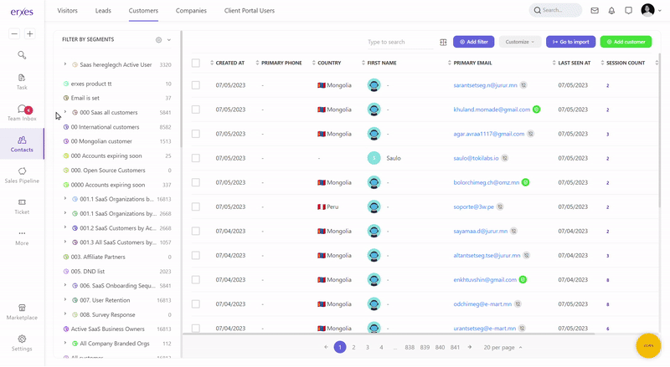Image resolution: width=670 pixels, height=367 pixels.
Task: Toggle the select-all customers checkbox
Action: click(196, 64)
